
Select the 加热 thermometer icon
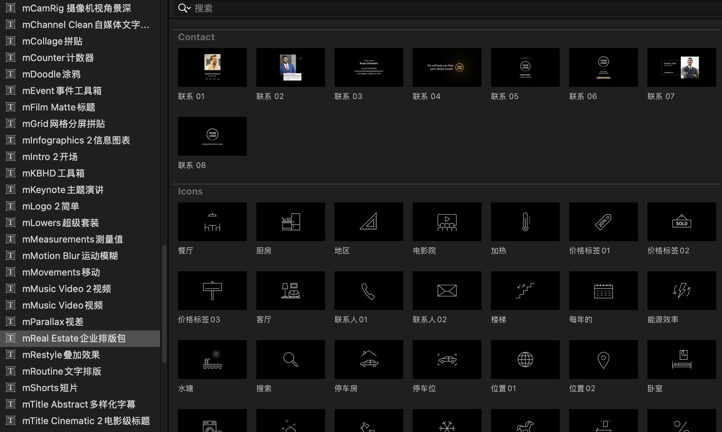525,222
